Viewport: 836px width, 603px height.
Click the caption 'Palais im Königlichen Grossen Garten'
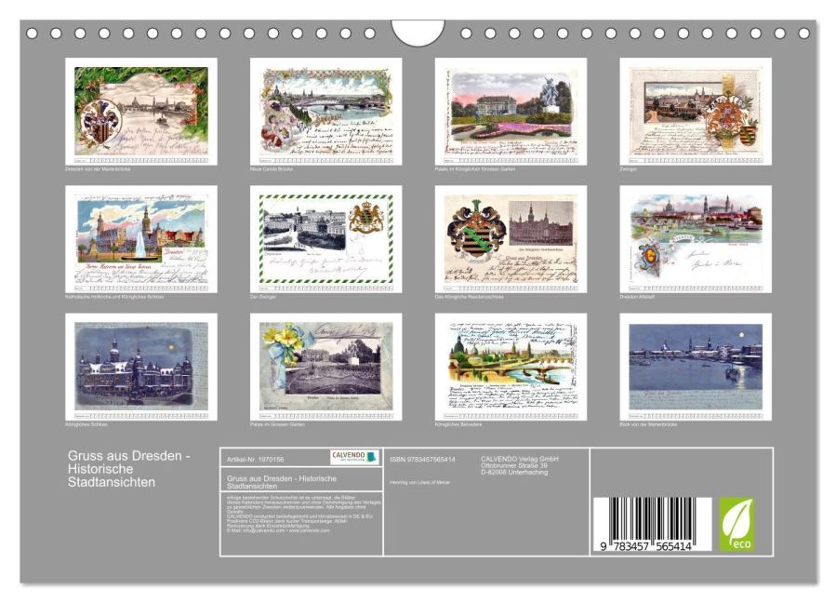tap(475, 169)
